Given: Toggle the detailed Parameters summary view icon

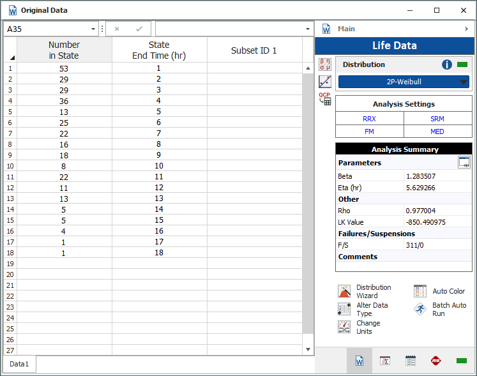Looking at the screenshot, I should point(464,163).
